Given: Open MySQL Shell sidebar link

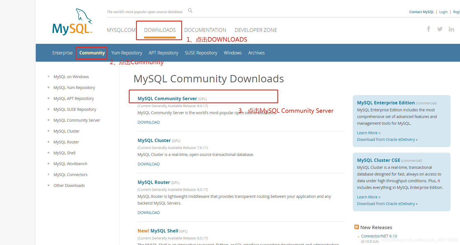Looking at the screenshot, I should tap(65, 153).
